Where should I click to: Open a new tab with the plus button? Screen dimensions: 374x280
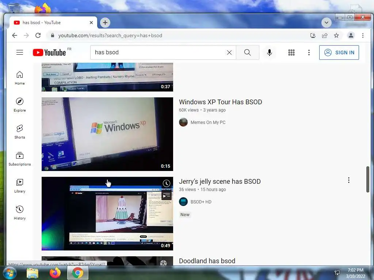pyautogui.click(x=105, y=23)
